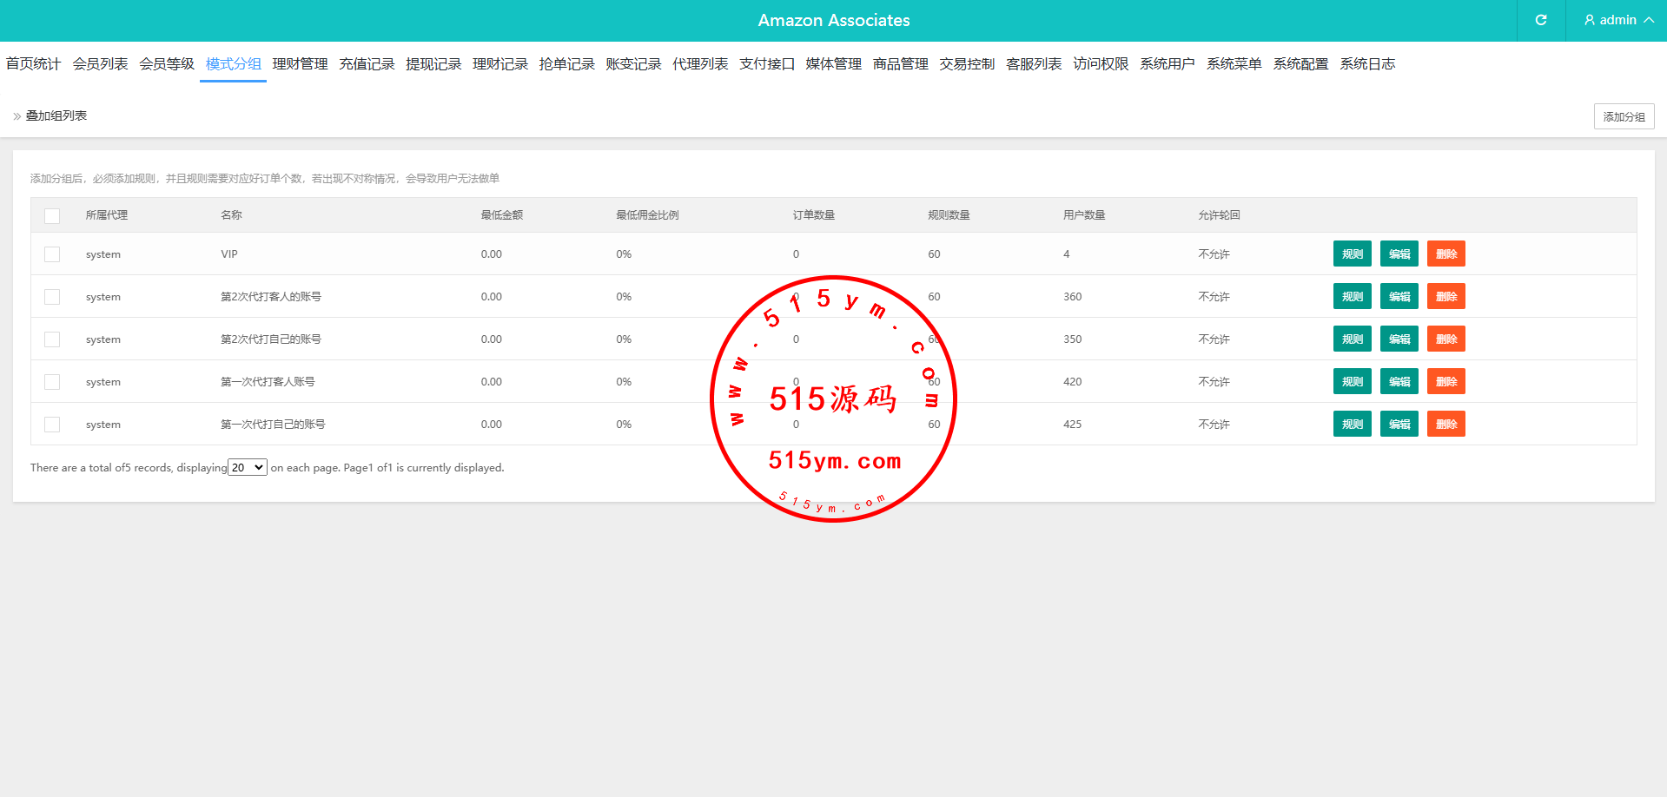Click the refresh icon in header

[1541, 20]
